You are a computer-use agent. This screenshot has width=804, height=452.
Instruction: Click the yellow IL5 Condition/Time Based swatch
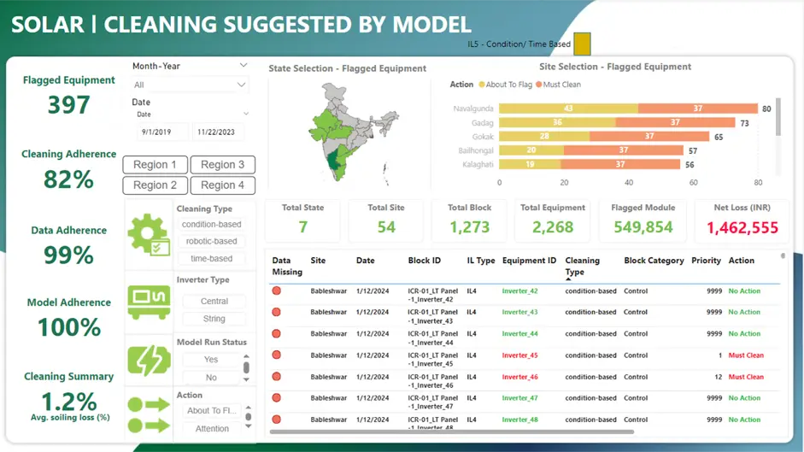pyautogui.click(x=582, y=44)
